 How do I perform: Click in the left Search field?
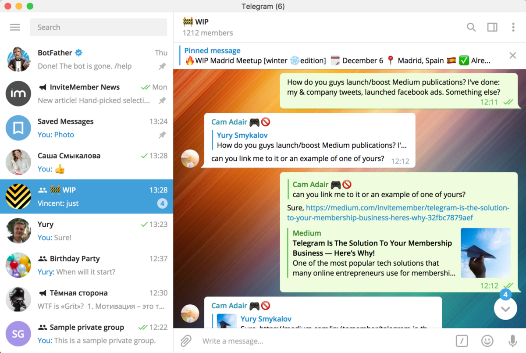(x=98, y=27)
